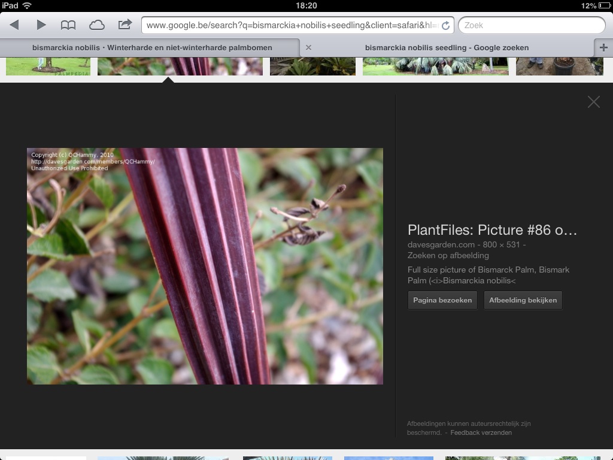
Task: Tap the Safari forward arrow
Action: (41, 25)
